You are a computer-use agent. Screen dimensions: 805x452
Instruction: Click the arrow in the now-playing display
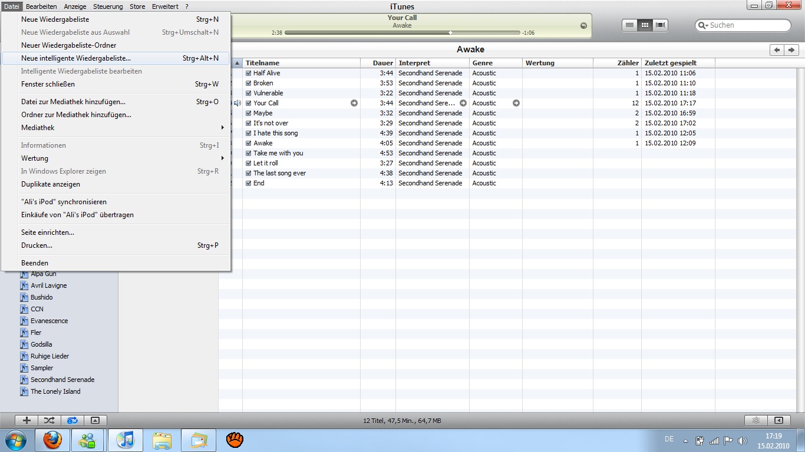click(583, 25)
